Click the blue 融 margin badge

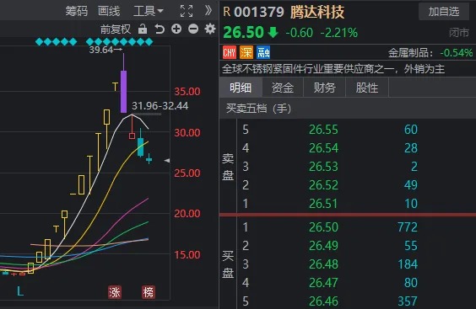click(263, 53)
